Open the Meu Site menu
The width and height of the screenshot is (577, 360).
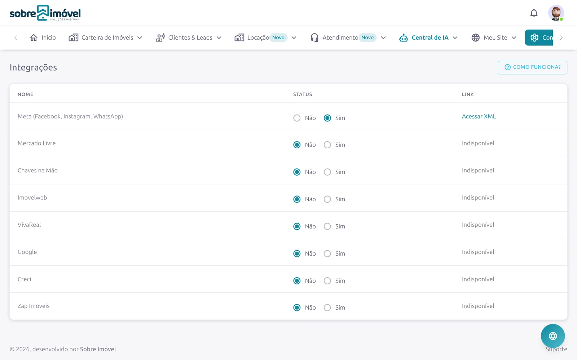(494, 37)
